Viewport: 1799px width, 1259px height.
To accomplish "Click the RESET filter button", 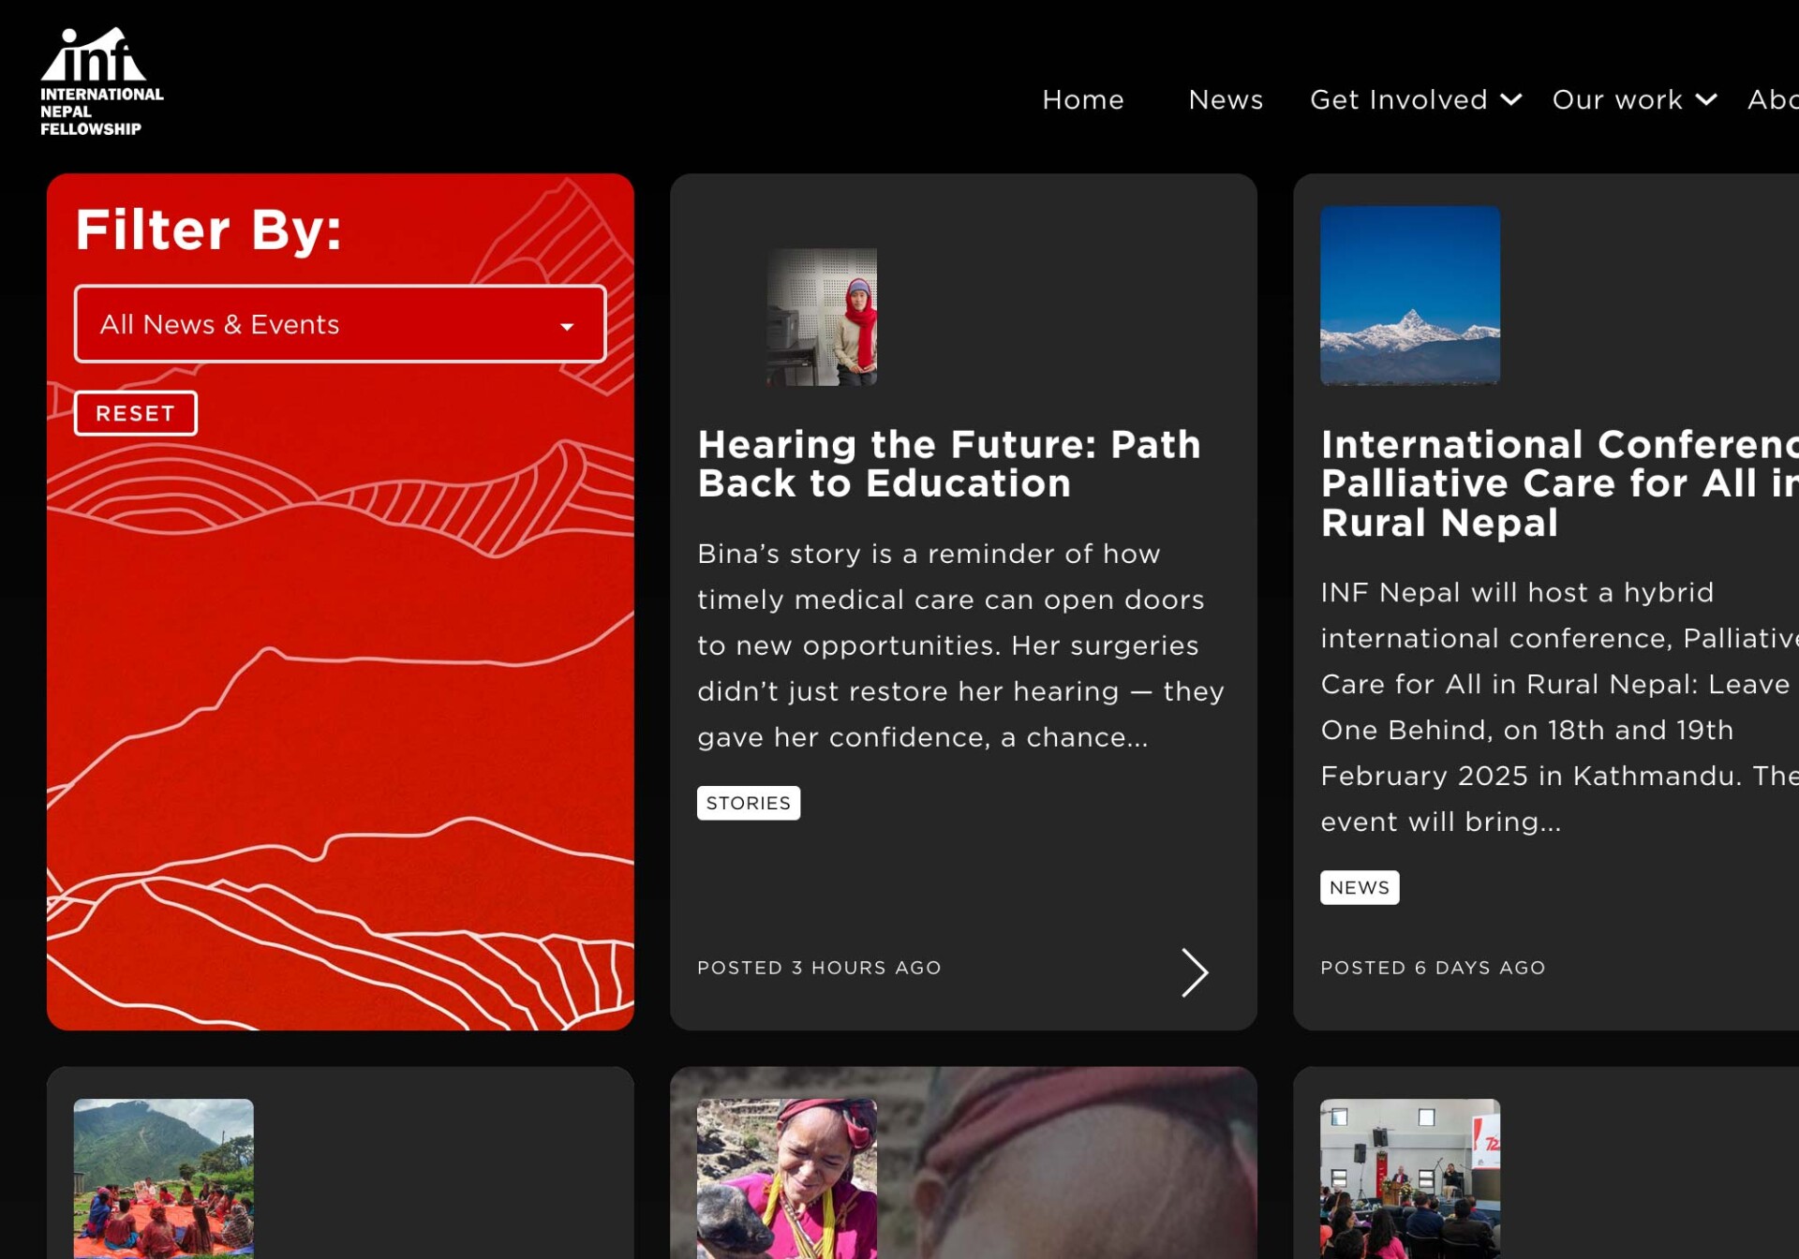I will [x=136, y=413].
